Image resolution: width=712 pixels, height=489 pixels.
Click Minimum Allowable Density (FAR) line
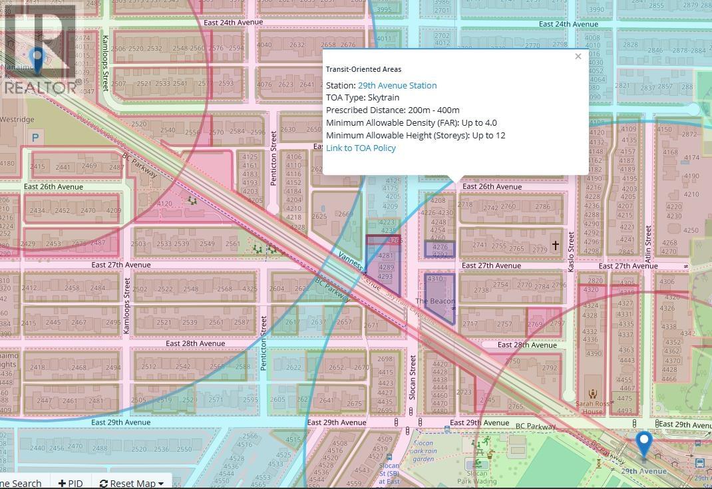point(411,122)
